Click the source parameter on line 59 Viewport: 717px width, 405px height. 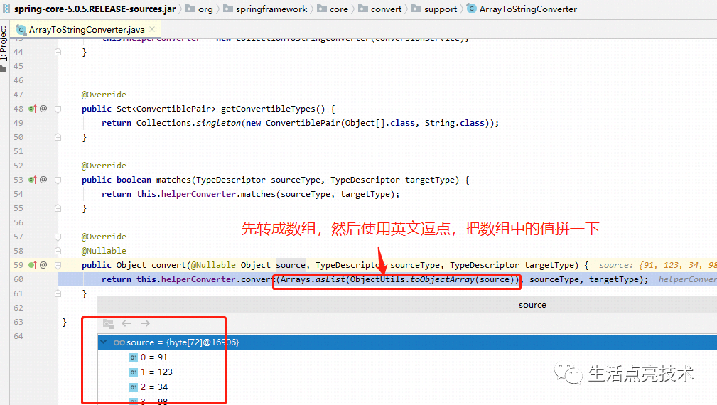pos(291,265)
